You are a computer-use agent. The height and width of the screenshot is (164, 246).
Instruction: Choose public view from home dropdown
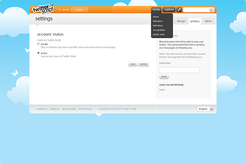159,34
